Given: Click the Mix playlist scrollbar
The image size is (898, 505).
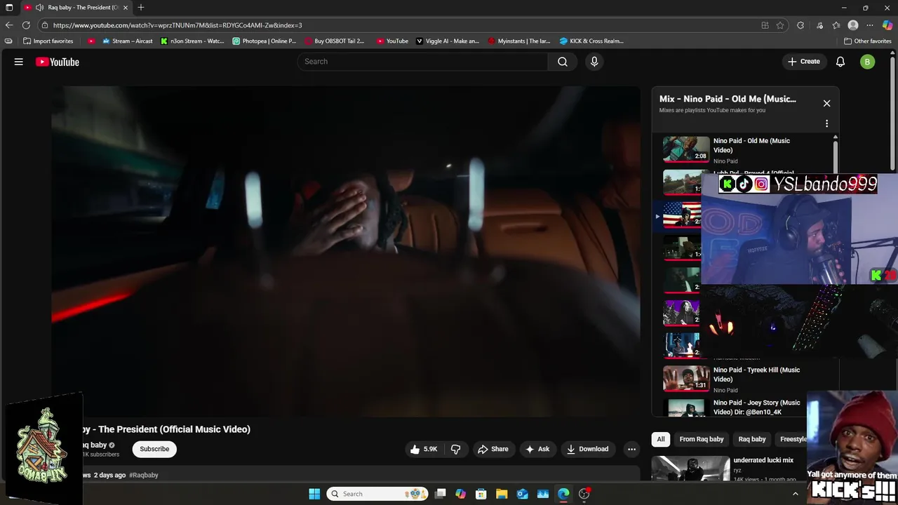Looking at the screenshot, I should click(x=835, y=156).
